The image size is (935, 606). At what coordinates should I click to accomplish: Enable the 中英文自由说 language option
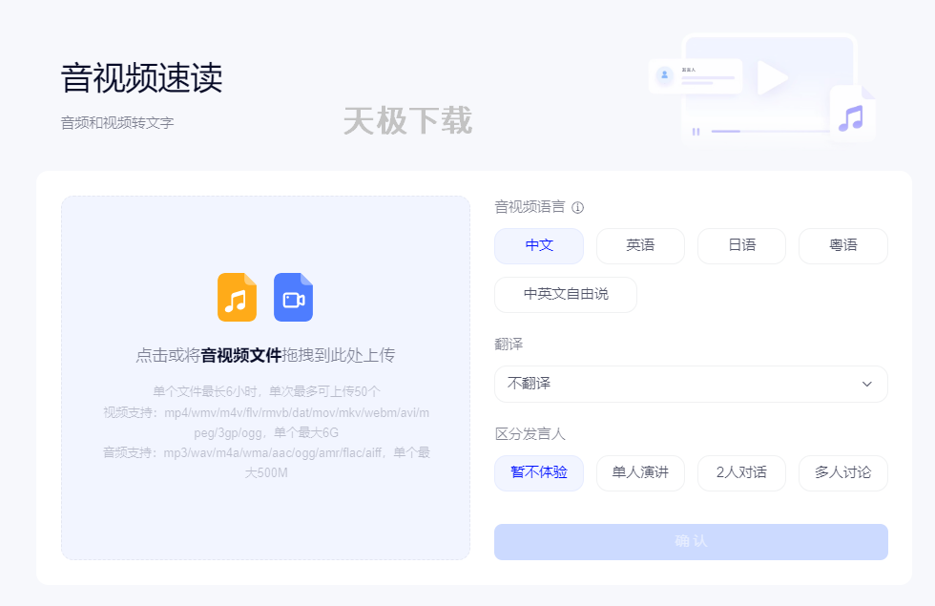565,295
